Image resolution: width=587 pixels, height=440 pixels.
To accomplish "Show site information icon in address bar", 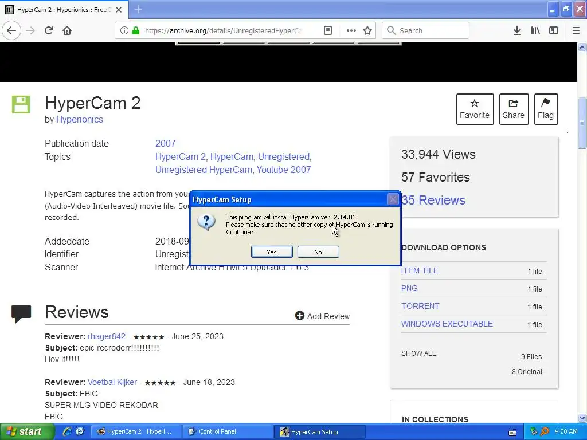I will (124, 30).
